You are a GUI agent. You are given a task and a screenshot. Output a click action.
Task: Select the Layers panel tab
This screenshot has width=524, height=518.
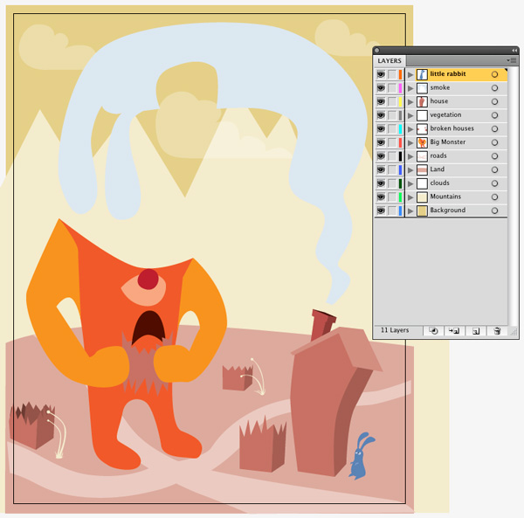[x=390, y=61]
